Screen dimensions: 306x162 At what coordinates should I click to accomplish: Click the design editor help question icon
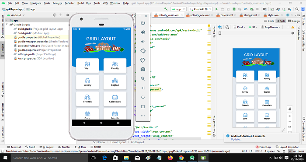pos(293,33)
